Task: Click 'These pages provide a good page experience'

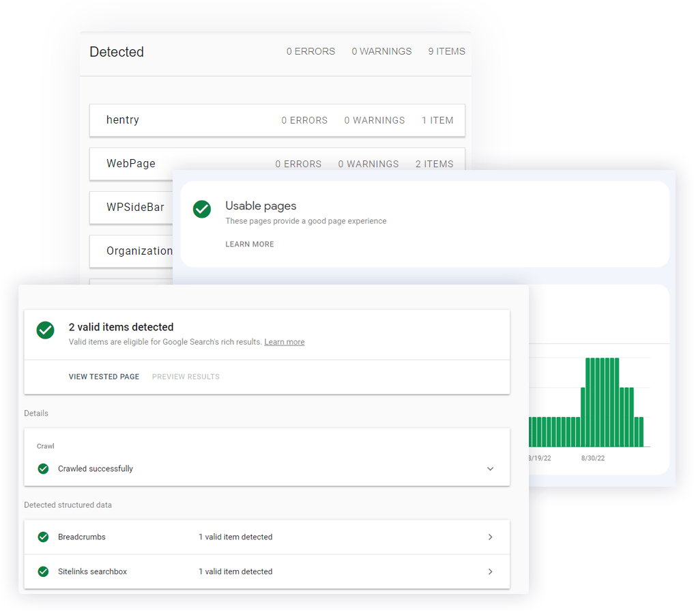Action: pyautogui.click(x=306, y=221)
